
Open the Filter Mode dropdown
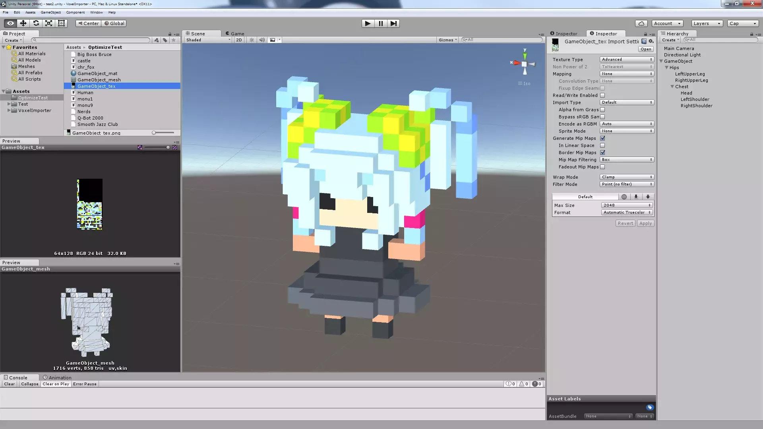627,184
